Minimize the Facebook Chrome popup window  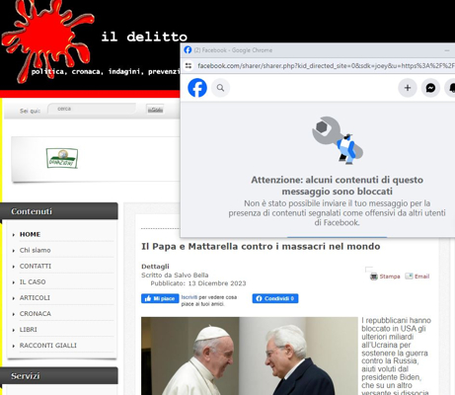pos(447,50)
